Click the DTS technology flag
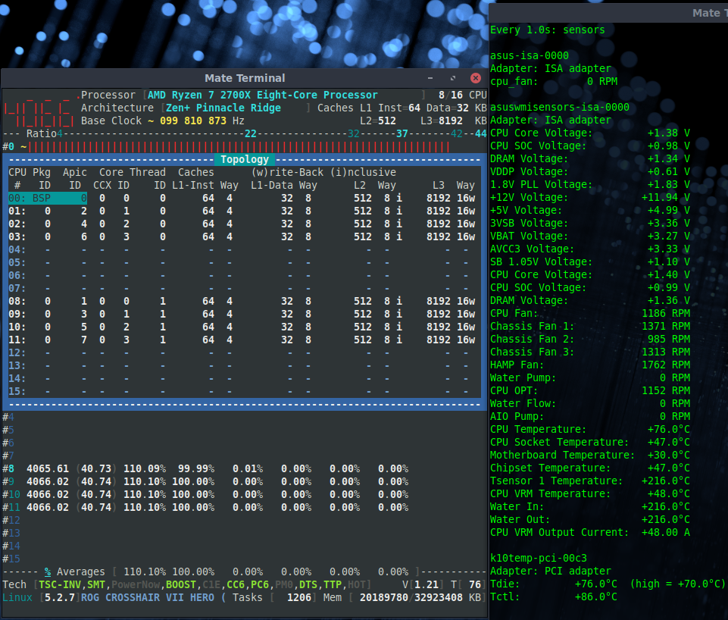The image size is (728, 620). [x=308, y=584]
